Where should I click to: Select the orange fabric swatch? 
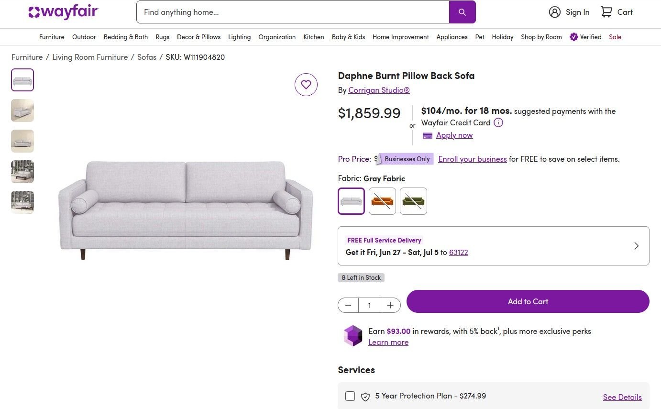coord(382,201)
